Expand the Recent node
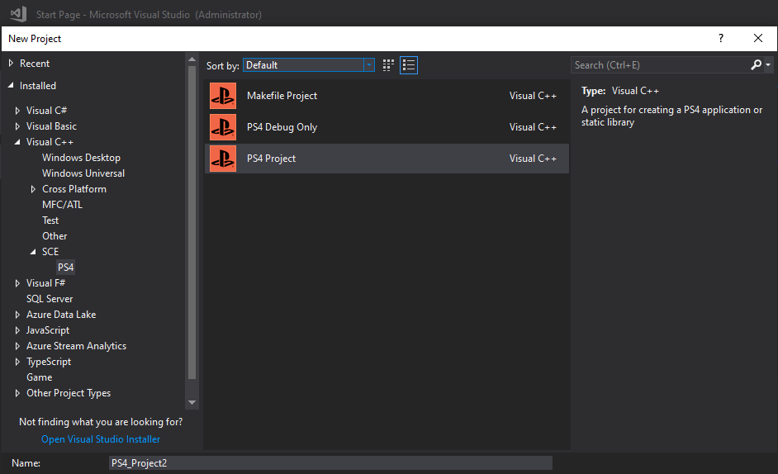The image size is (778, 474). [x=11, y=63]
